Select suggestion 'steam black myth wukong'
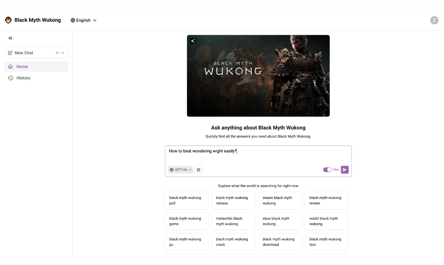This screenshot has height=265, width=444. pyautogui.click(x=280, y=200)
